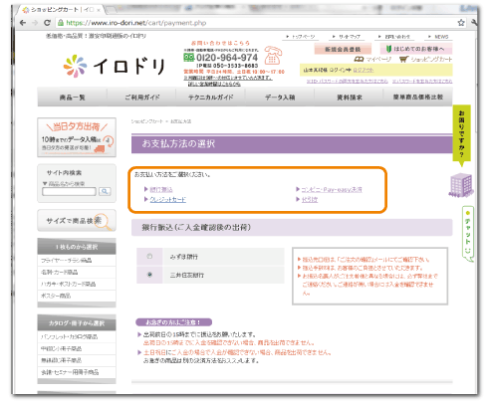
Task: Open the ご利用ガイド navigation menu
Action: pos(141,98)
